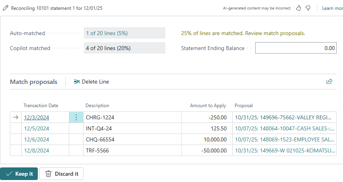
Task: Open the three-dot menu on first row
Action: point(76,117)
